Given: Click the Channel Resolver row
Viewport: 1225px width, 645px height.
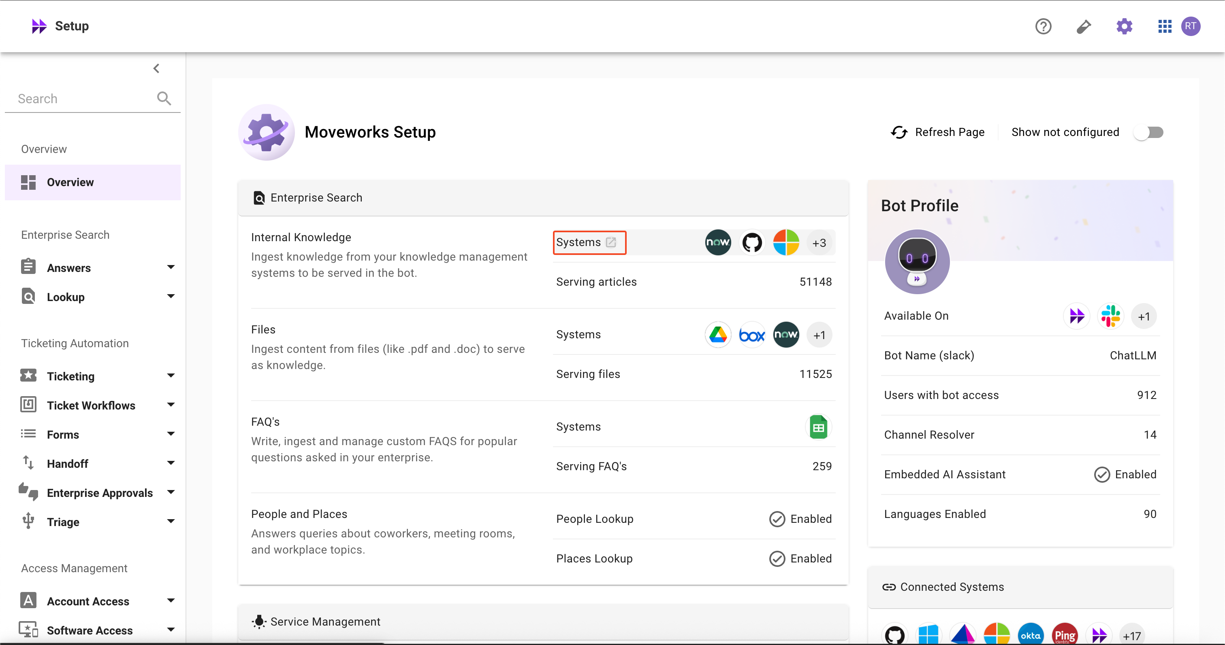Looking at the screenshot, I should [x=1020, y=435].
